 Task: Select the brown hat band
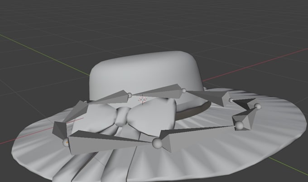pos(193,111)
